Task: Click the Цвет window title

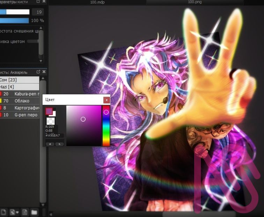Action: click(x=50, y=100)
